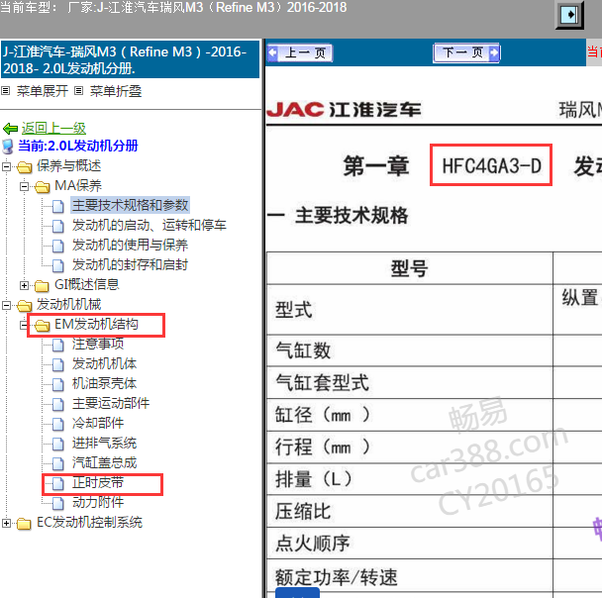The image size is (602, 598).
Task: Click the 气缸数 table row label
Action: point(303,350)
